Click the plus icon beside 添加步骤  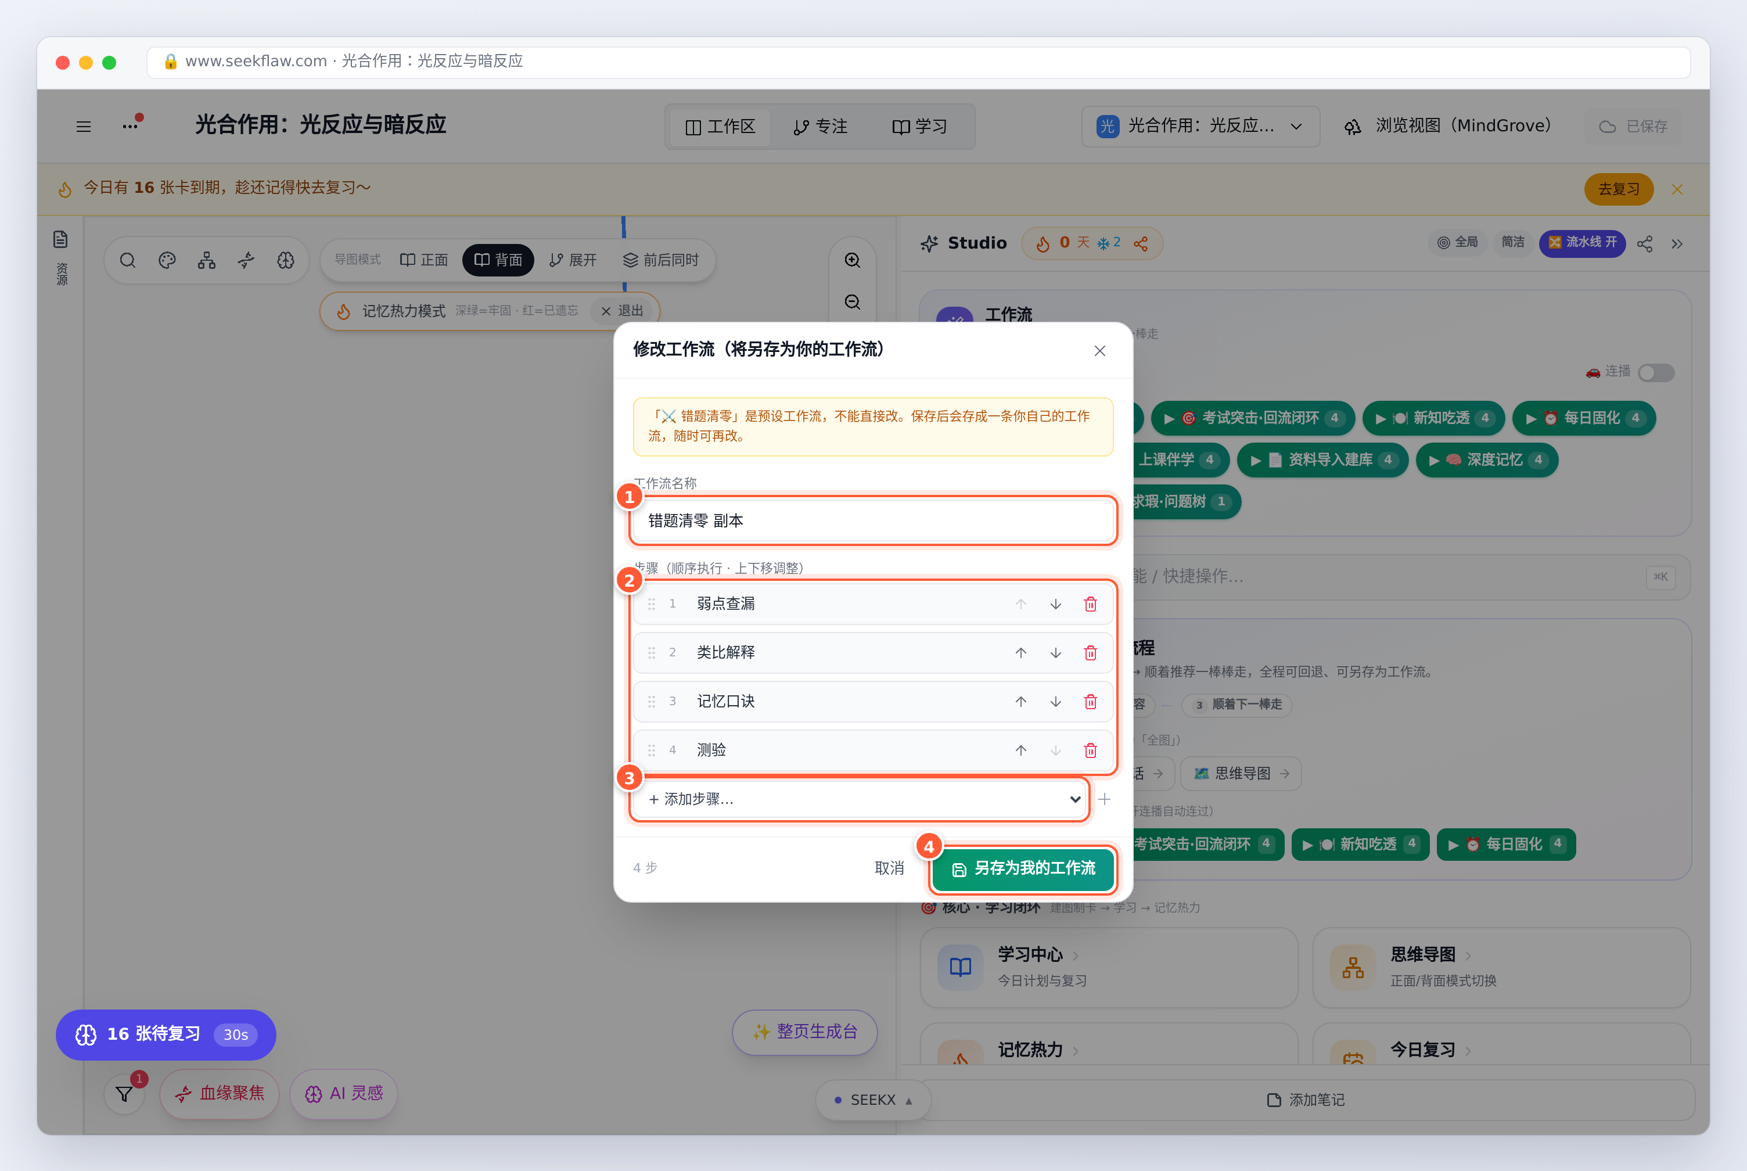[1105, 799]
